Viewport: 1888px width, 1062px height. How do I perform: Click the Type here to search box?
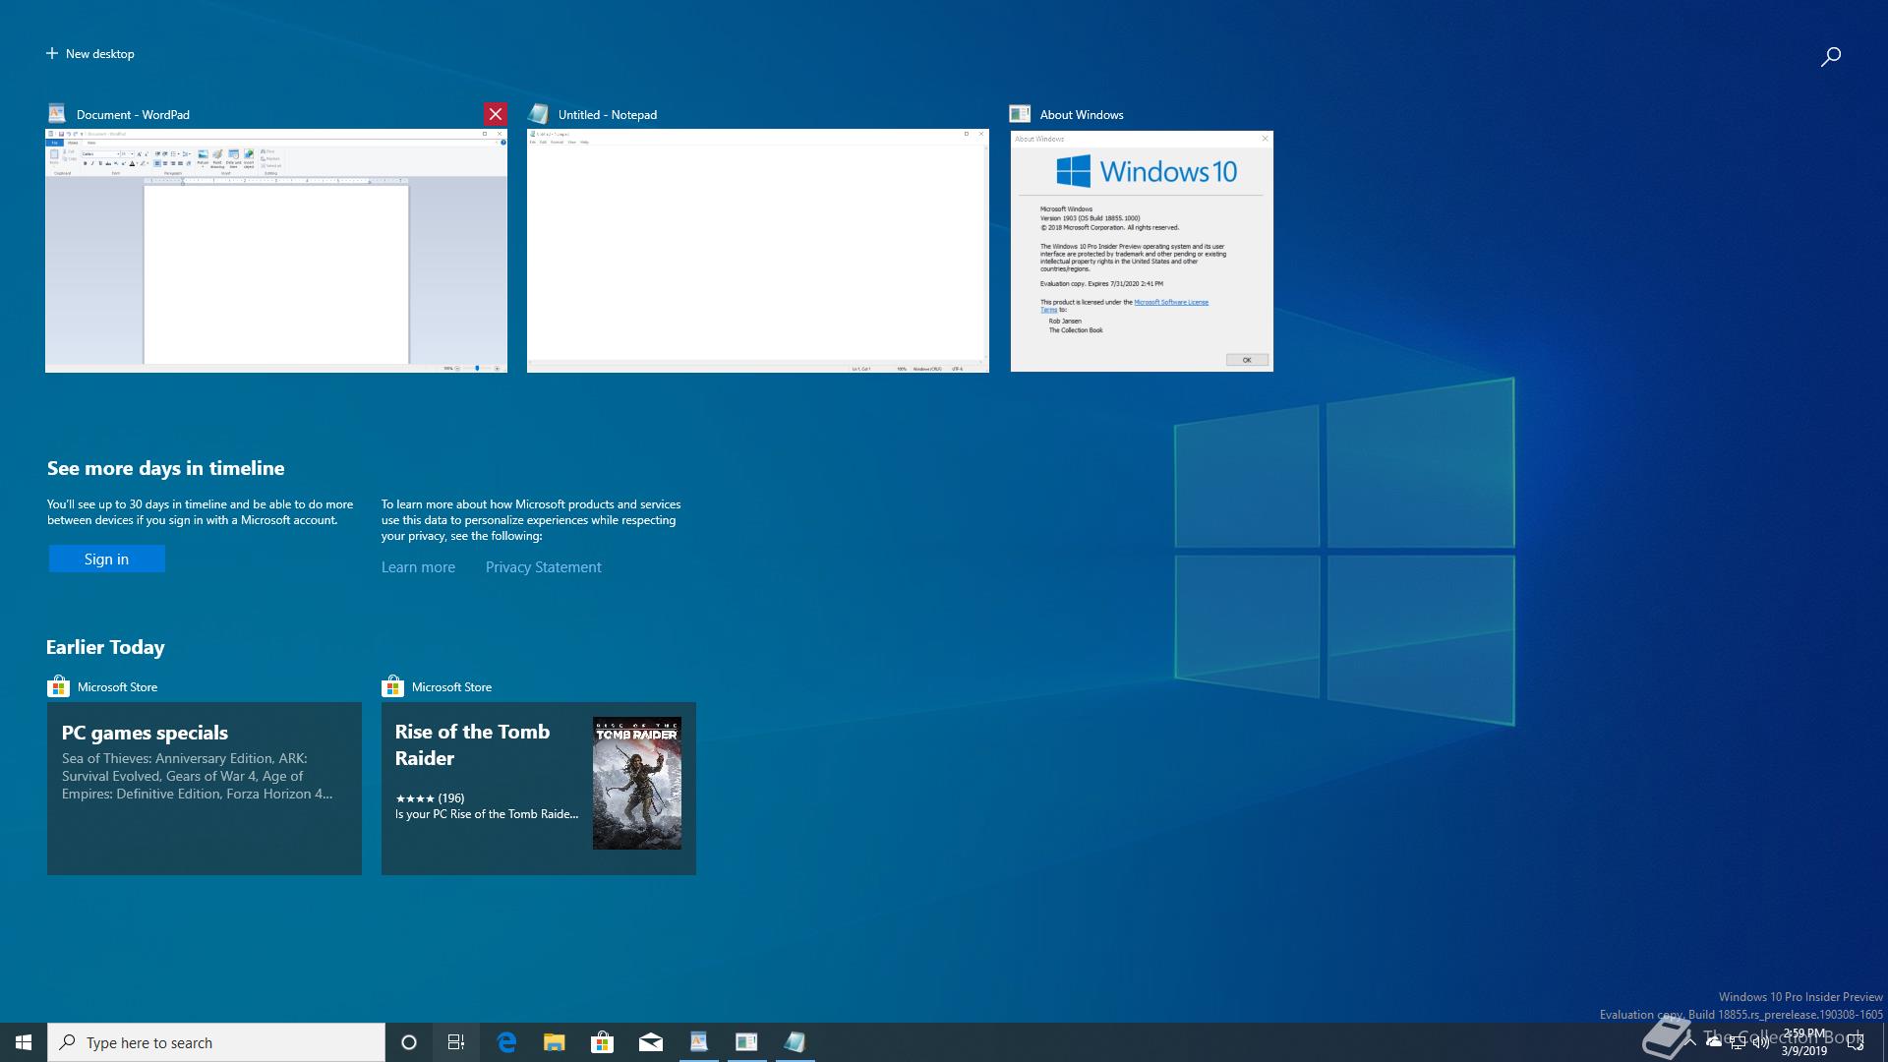coord(216,1042)
